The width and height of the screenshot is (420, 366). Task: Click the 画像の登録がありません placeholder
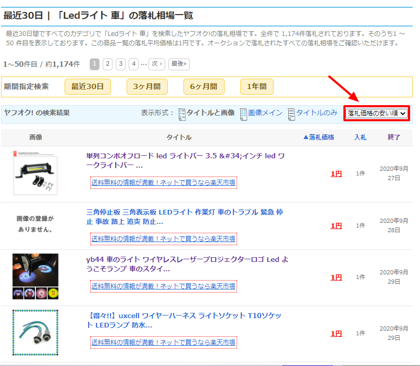[35, 224]
